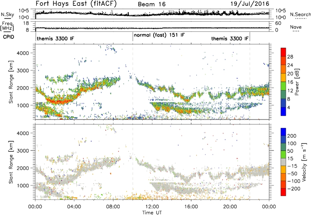Click the "-50" value on the Velocity colorbar
The width and height of the screenshot is (311, 215).
[293, 173]
